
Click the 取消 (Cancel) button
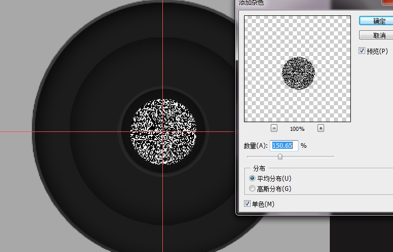(x=379, y=35)
